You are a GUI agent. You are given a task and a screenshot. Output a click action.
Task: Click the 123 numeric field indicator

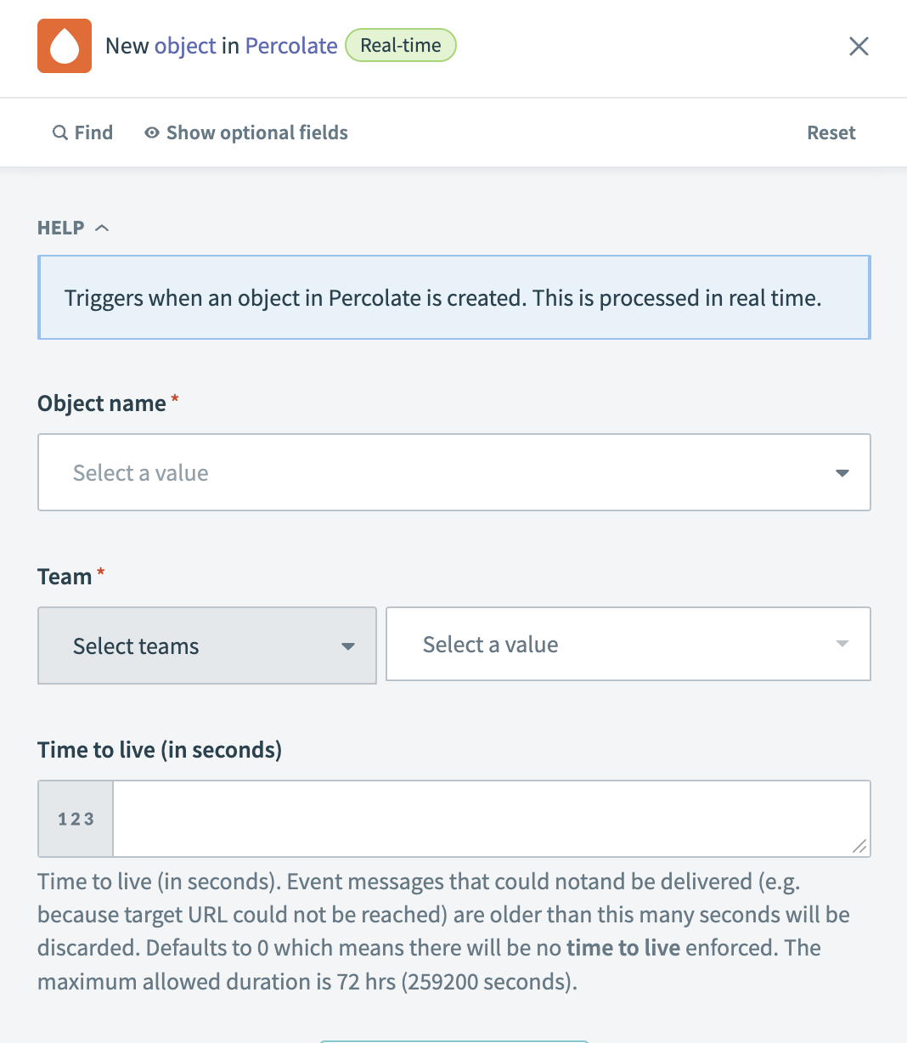pos(75,818)
